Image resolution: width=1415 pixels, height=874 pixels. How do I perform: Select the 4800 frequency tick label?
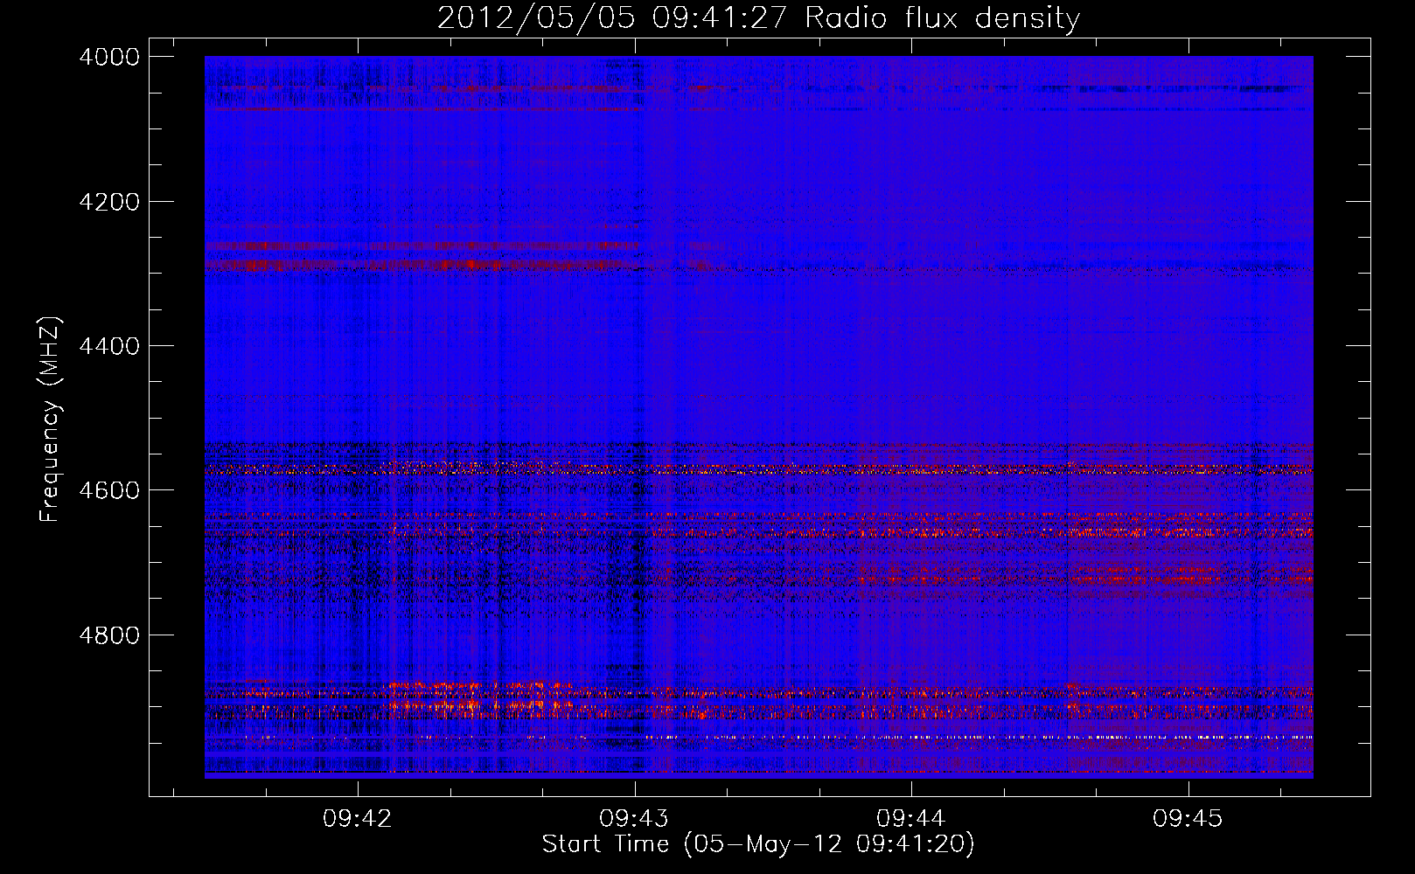click(x=109, y=635)
